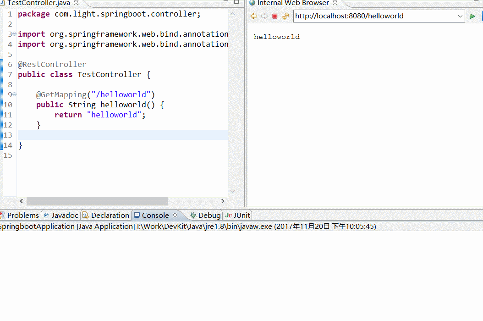
Task: Stop loading the page with the red stop icon
Action: [x=275, y=16]
